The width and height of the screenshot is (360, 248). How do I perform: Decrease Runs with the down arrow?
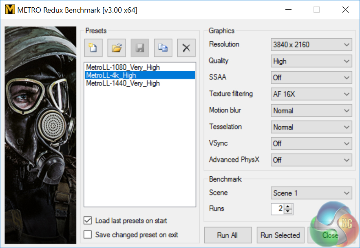click(x=288, y=212)
